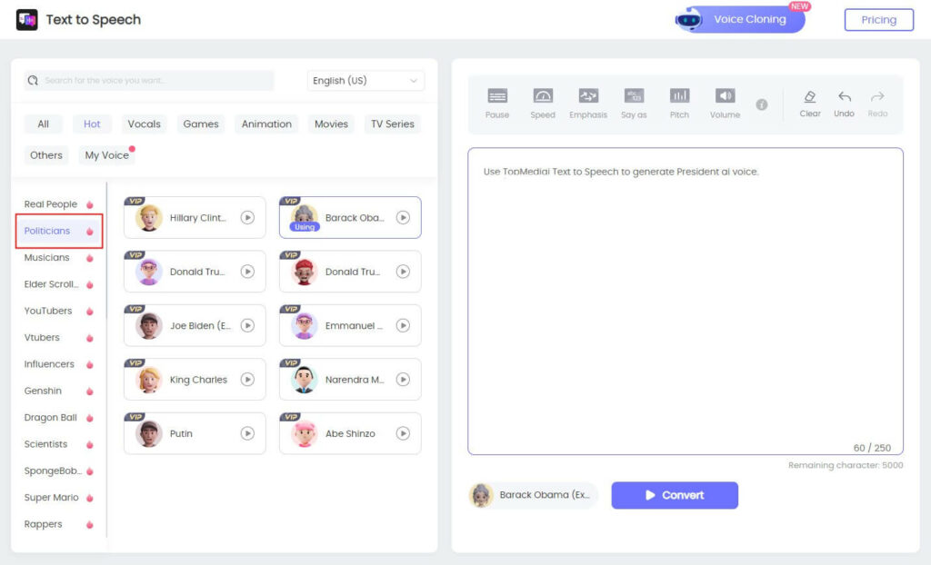Viewport: 931px width, 565px height.
Task: Preview the Putin voice
Action: pyautogui.click(x=247, y=433)
